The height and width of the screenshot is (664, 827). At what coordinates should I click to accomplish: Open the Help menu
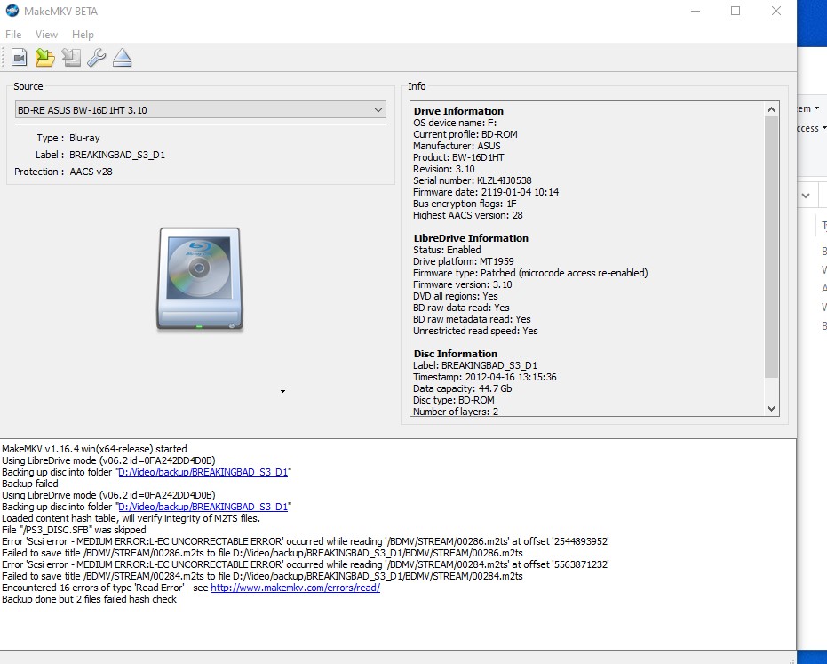(83, 35)
